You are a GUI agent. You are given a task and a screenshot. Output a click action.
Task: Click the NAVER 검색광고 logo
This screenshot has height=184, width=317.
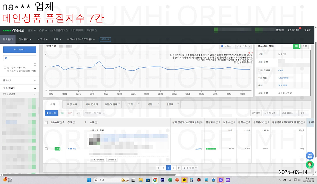[x=13, y=30]
